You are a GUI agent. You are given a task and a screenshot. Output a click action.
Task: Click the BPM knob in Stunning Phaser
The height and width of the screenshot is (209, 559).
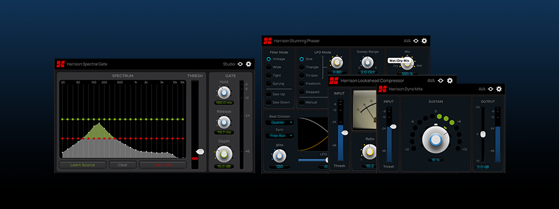(x=279, y=156)
